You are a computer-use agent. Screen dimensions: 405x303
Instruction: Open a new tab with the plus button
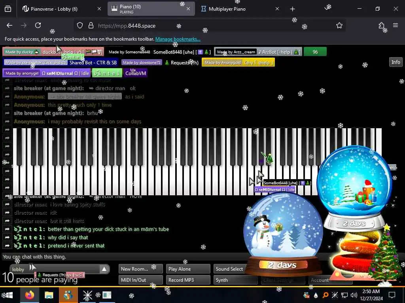[292, 9]
